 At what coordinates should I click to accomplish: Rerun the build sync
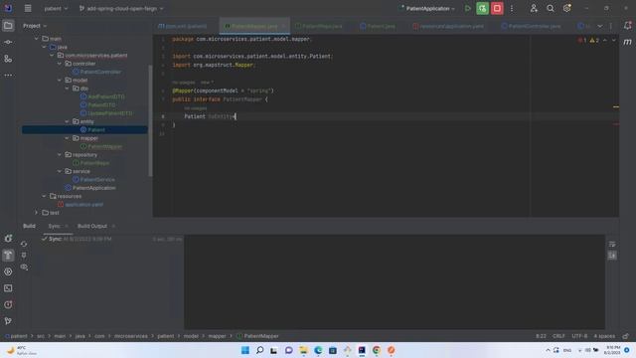tap(24, 244)
